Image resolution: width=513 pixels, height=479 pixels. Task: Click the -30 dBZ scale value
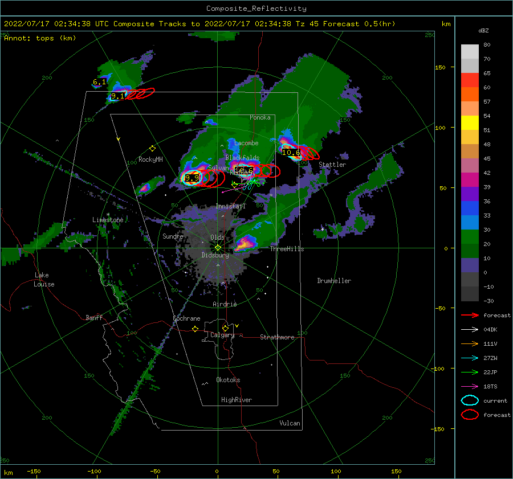pyautogui.click(x=488, y=301)
